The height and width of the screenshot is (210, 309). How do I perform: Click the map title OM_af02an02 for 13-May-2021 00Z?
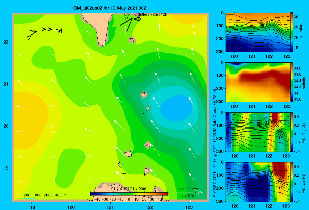[x=110, y=8]
